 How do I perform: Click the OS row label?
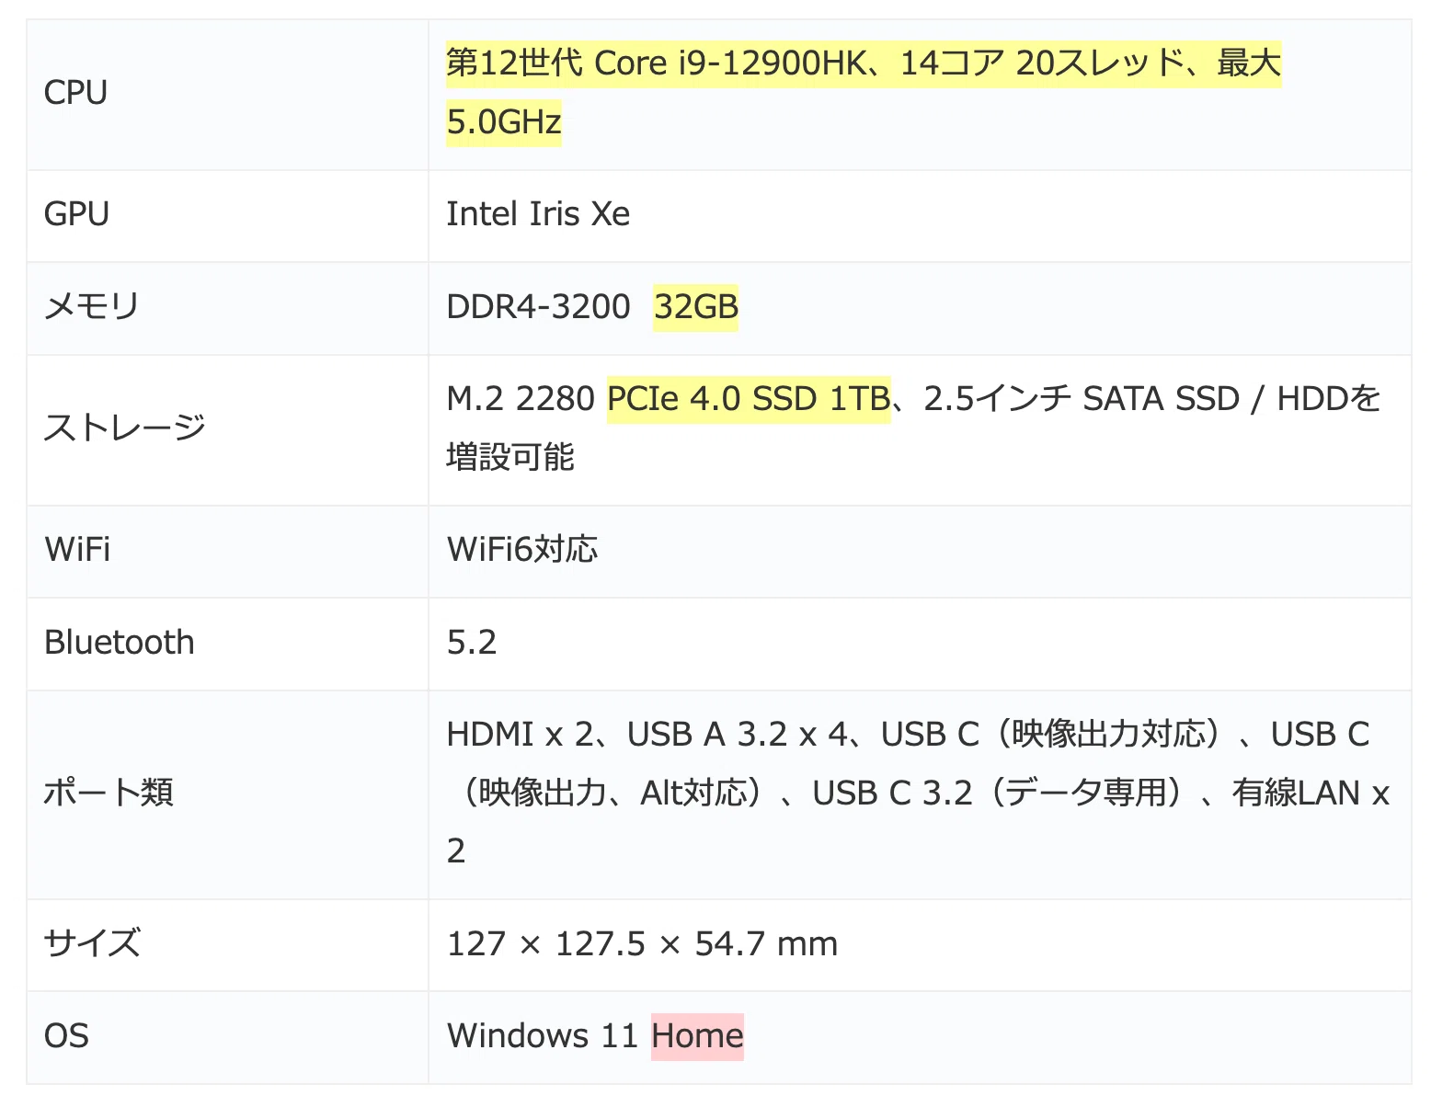pos(66,1036)
